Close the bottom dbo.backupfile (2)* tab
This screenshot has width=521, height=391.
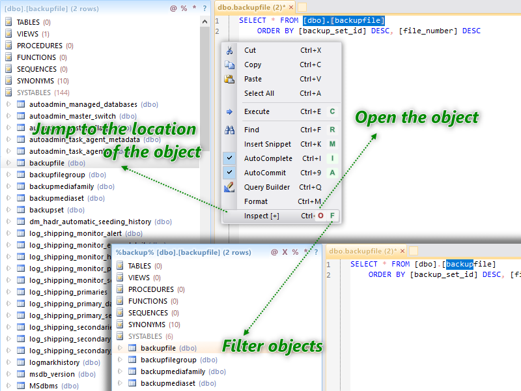(402, 251)
